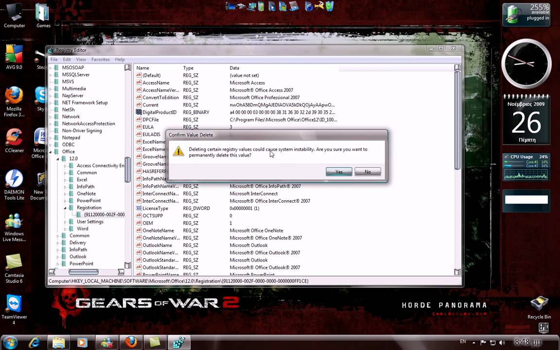This screenshot has width=560, height=350.
Task: Collapse the Registration key in the tree
Action: [x=65, y=208]
